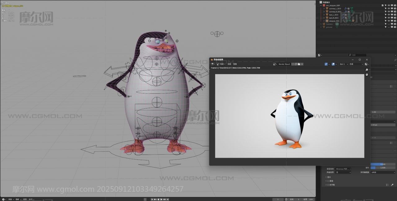Open image browse dropdown beside Render Result
Image resolution: width=397 pixels, height=201 pixels.
(275, 64)
